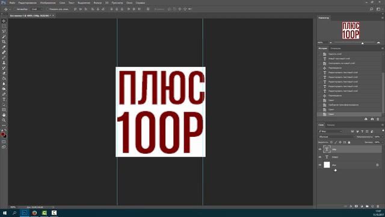Viewport: 385px width, 217px height.
Task: Select the Clone Stamp tool
Action: pyautogui.click(x=4, y=63)
